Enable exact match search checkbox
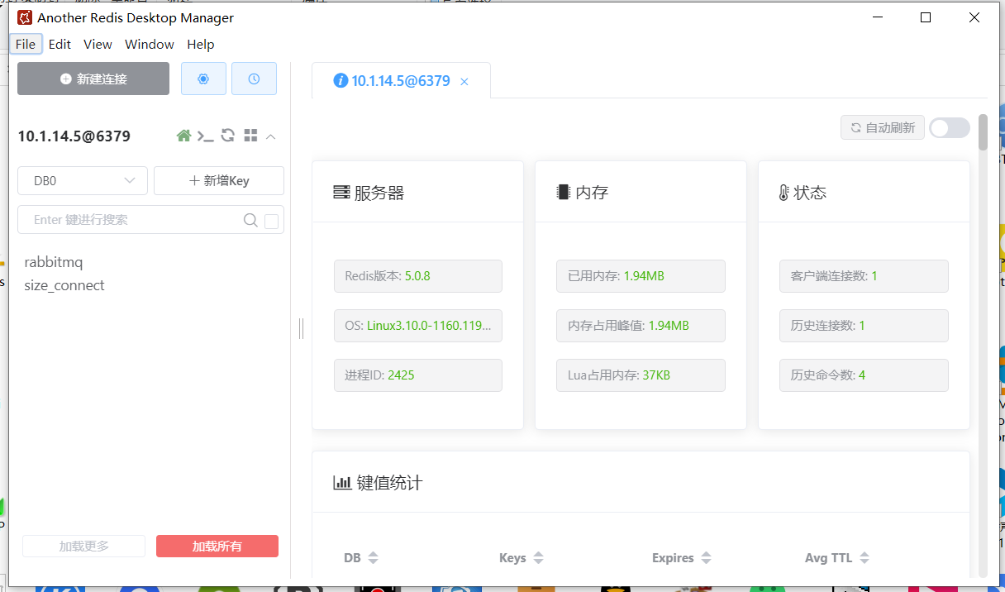The width and height of the screenshot is (1005, 592). [x=271, y=221]
